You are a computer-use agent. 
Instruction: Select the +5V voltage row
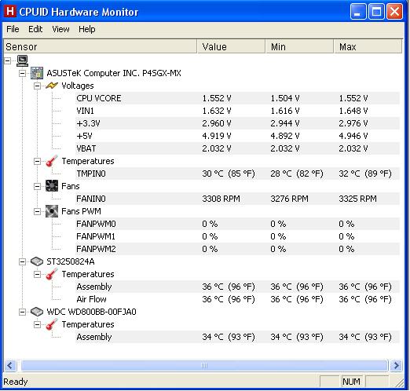click(237, 136)
